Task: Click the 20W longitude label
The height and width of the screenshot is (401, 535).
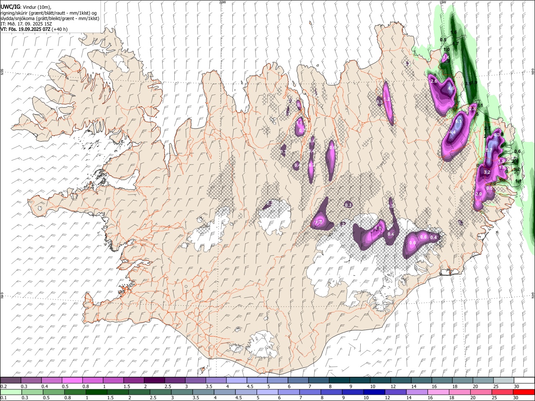Action: (x=222, y=2)
